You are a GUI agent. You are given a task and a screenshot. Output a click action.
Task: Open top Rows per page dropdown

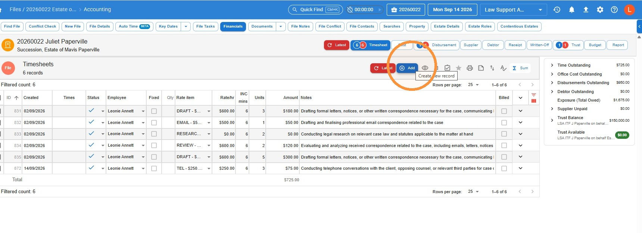(x=473, y=85)
